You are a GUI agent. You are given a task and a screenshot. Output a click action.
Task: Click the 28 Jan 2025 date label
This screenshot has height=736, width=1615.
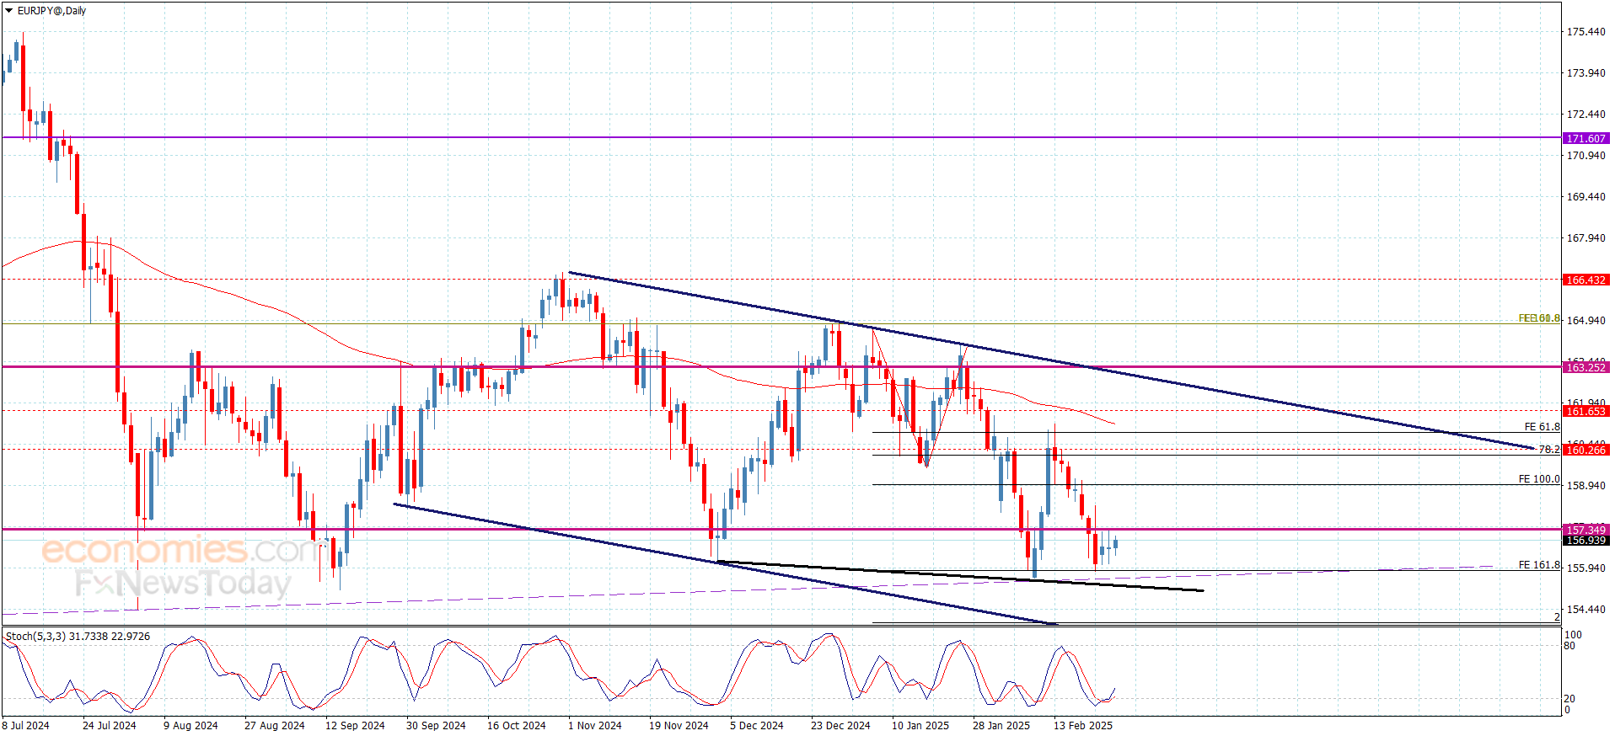click(1001, 726)
